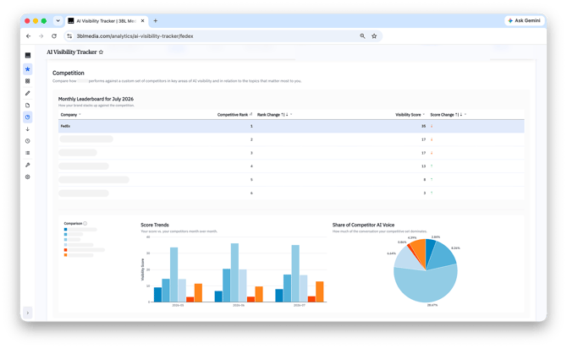This screenshot has width=567, height=348.
Task: Select the pencil edit icon in sidebar
Action: tap(27, 93)
